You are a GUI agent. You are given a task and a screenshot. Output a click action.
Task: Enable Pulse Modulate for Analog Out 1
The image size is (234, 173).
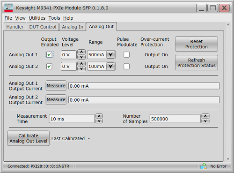pyautogui.click(x=126, y=55)
